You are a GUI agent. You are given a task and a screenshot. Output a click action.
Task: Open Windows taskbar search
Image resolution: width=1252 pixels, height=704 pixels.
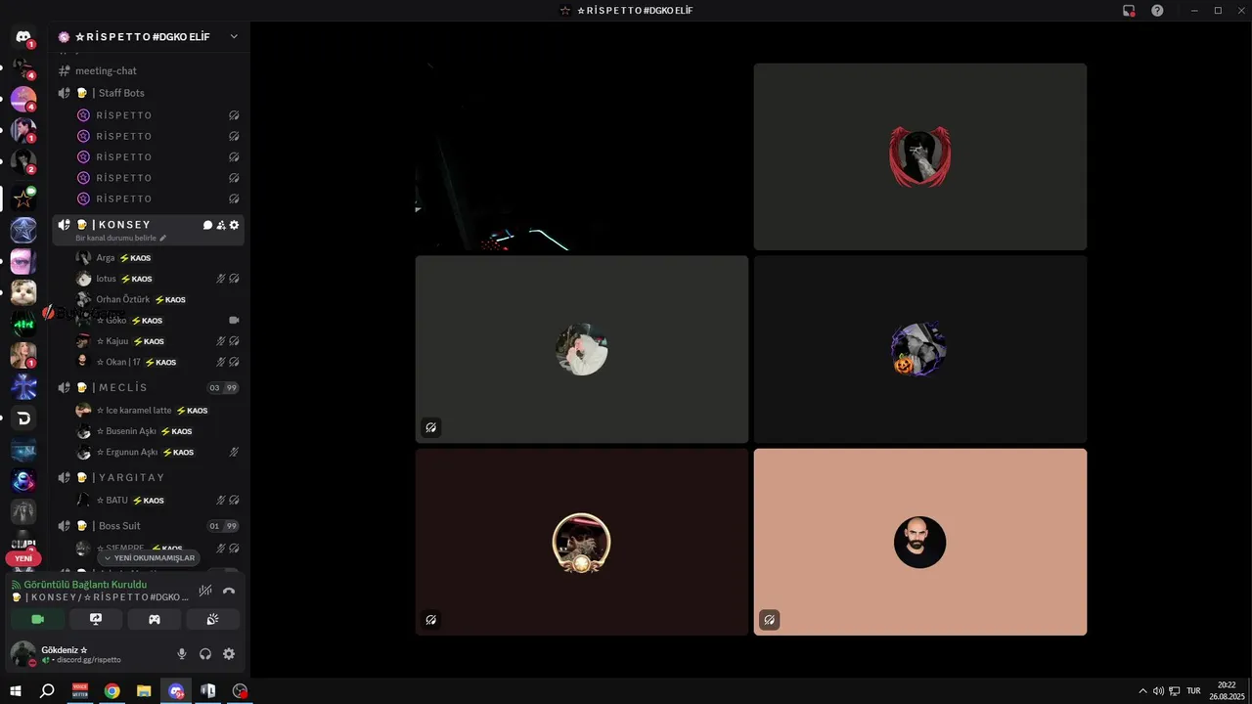point(47,691)
